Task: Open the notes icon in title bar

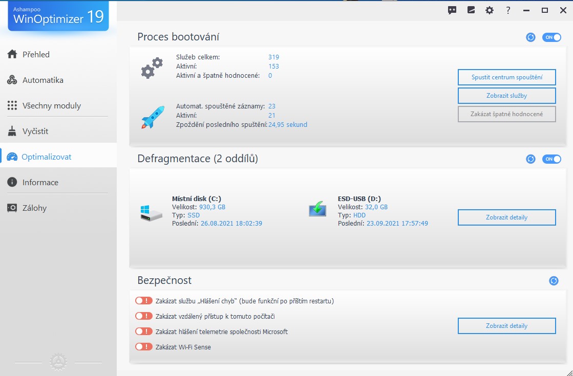Action: tap(471, 10)
